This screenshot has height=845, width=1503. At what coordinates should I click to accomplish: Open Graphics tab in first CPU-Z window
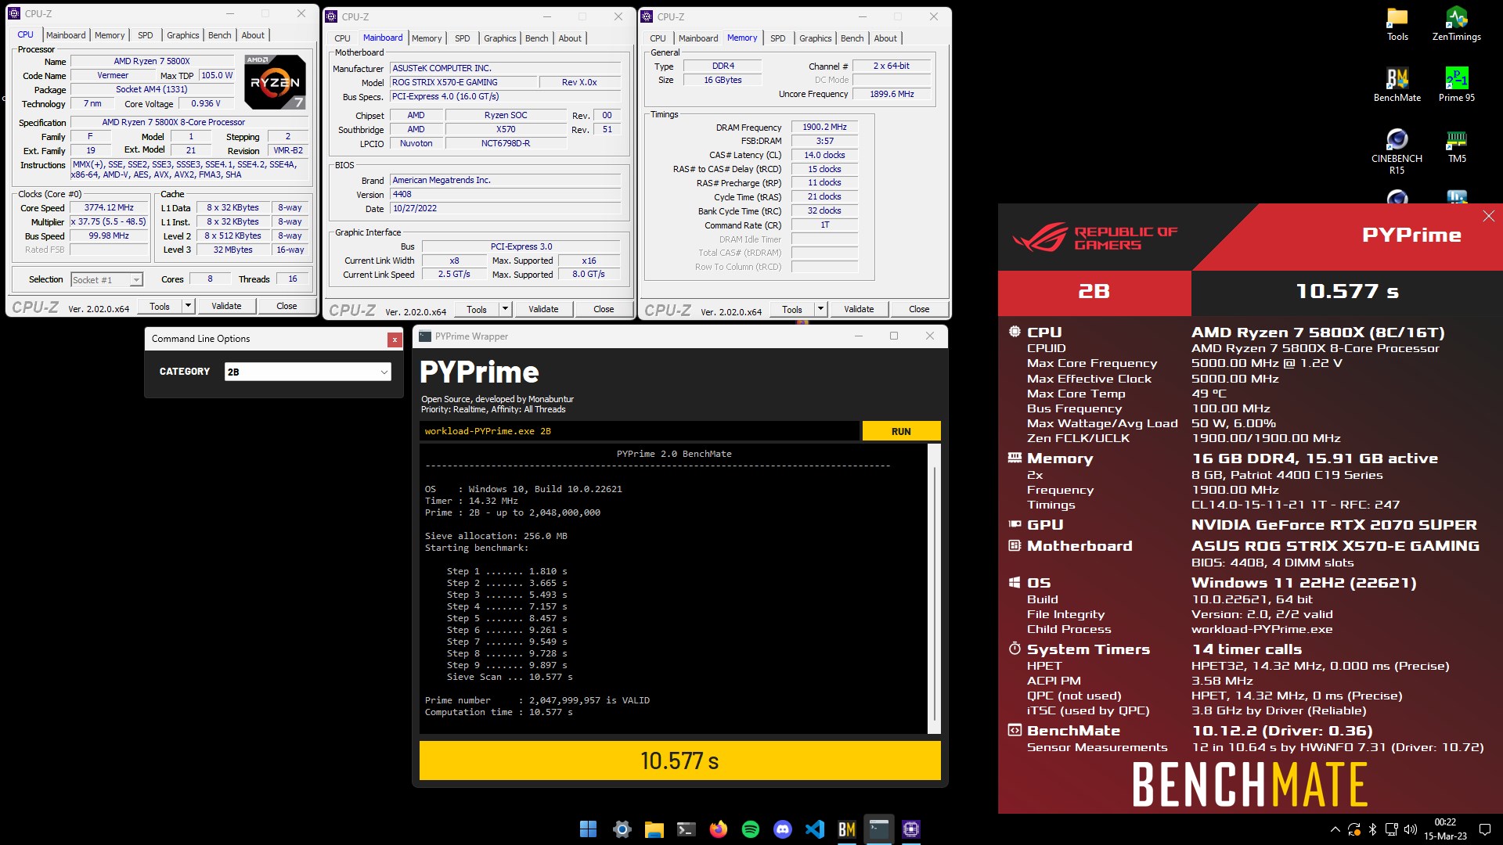click(183, 35)
